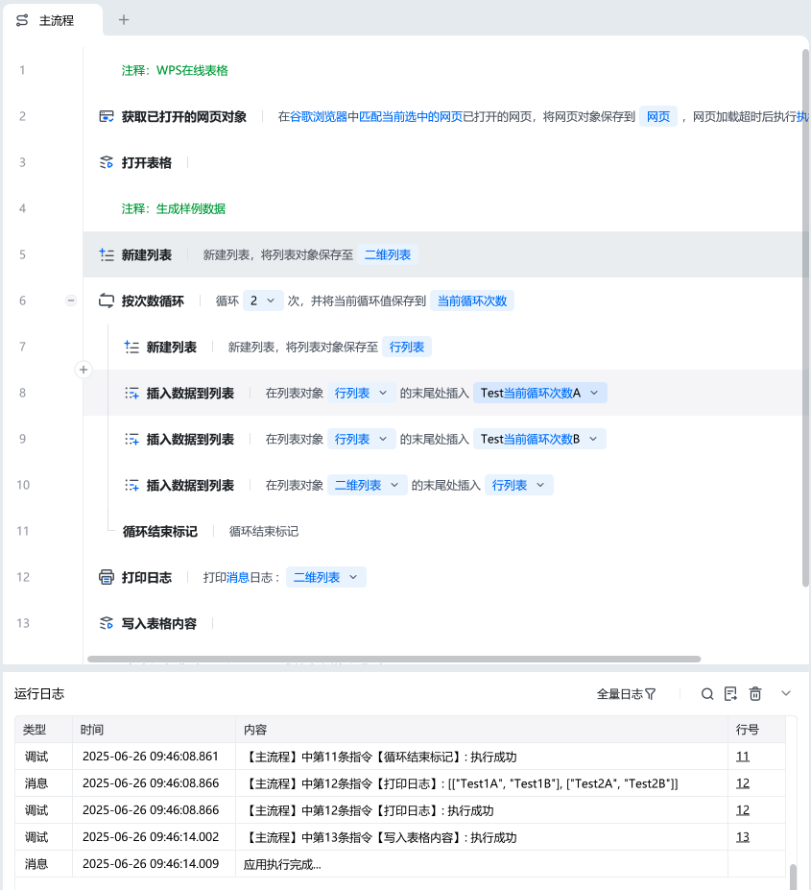This screenshot has height=890, width=811.
Task: Click the horizontal scrollbar of the flow editor
Action: tap(394, 659)
